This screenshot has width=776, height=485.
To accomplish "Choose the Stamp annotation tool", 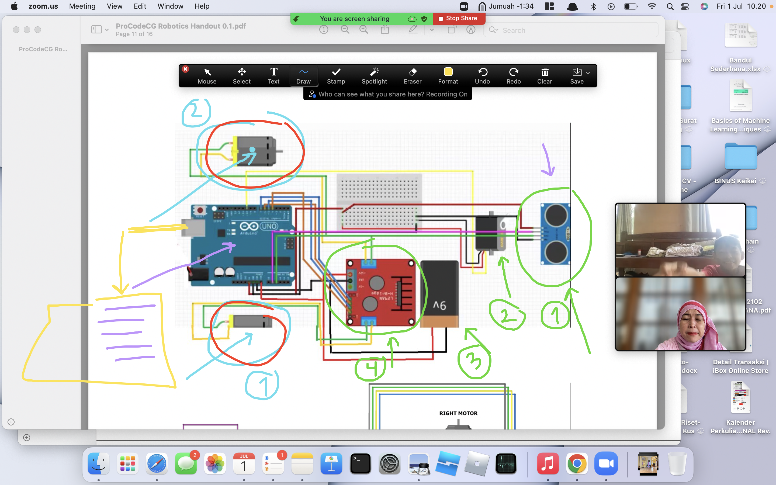I will click(336, 76).
